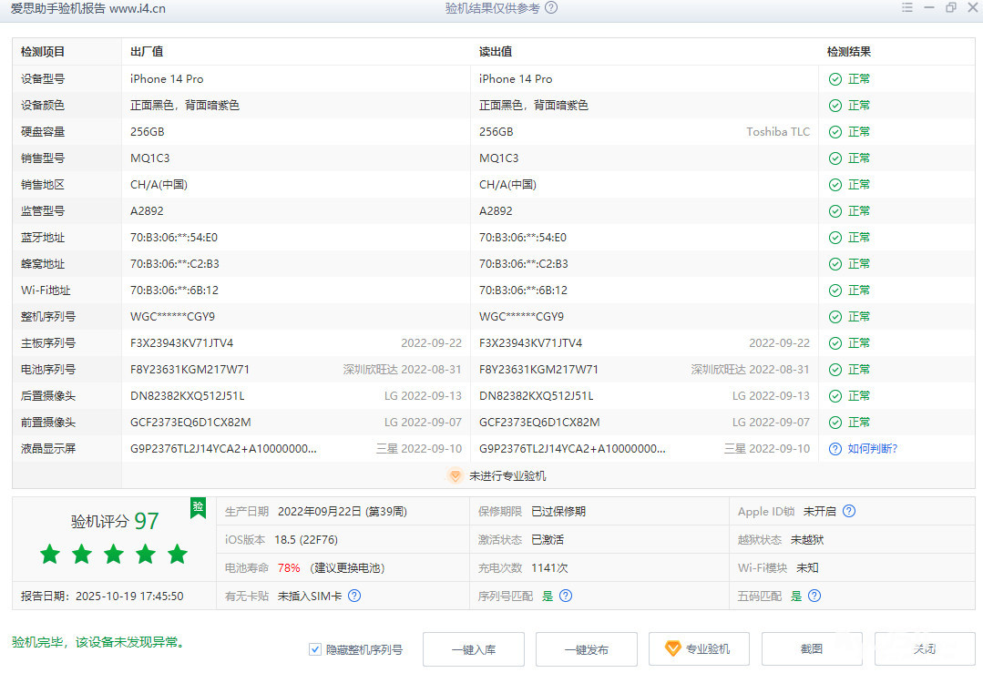Viewport: 983px width, 673px height.
Task: Open the list menu icon in title bar
Action: (x=906, y=8)
